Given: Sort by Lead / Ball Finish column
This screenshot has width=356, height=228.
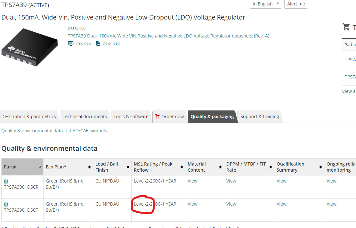Looking at the screenshot, I should (x=128, y=167).
